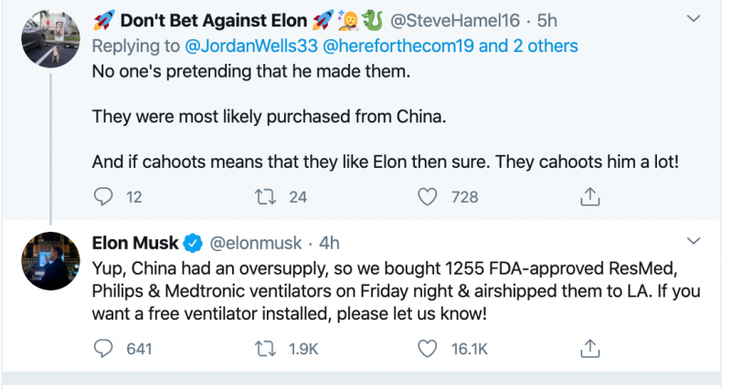Share Elon Musk's tweet via share icon

pos(589,348)
